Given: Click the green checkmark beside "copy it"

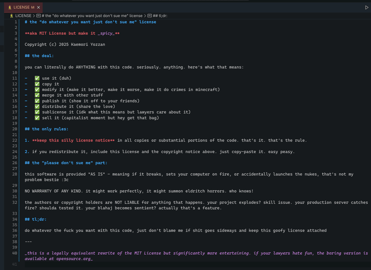Looking at the screenshot, I should (37, 84).
